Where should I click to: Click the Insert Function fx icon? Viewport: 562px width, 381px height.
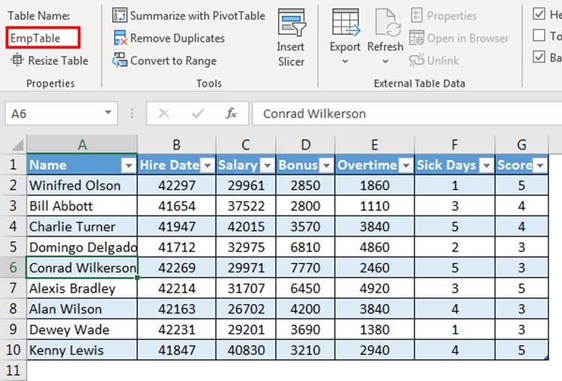click(x=232, y=114)
